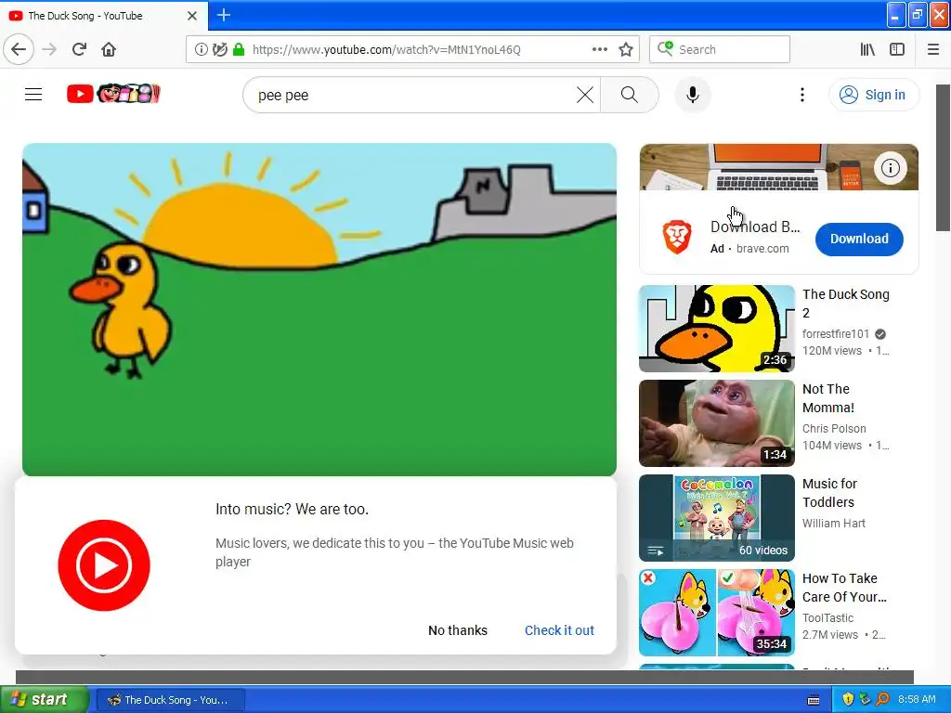Viewport: 951px width, 713px height.
Task: Toggle the Firefox sidebar icon
Action: tap(897, 49)
